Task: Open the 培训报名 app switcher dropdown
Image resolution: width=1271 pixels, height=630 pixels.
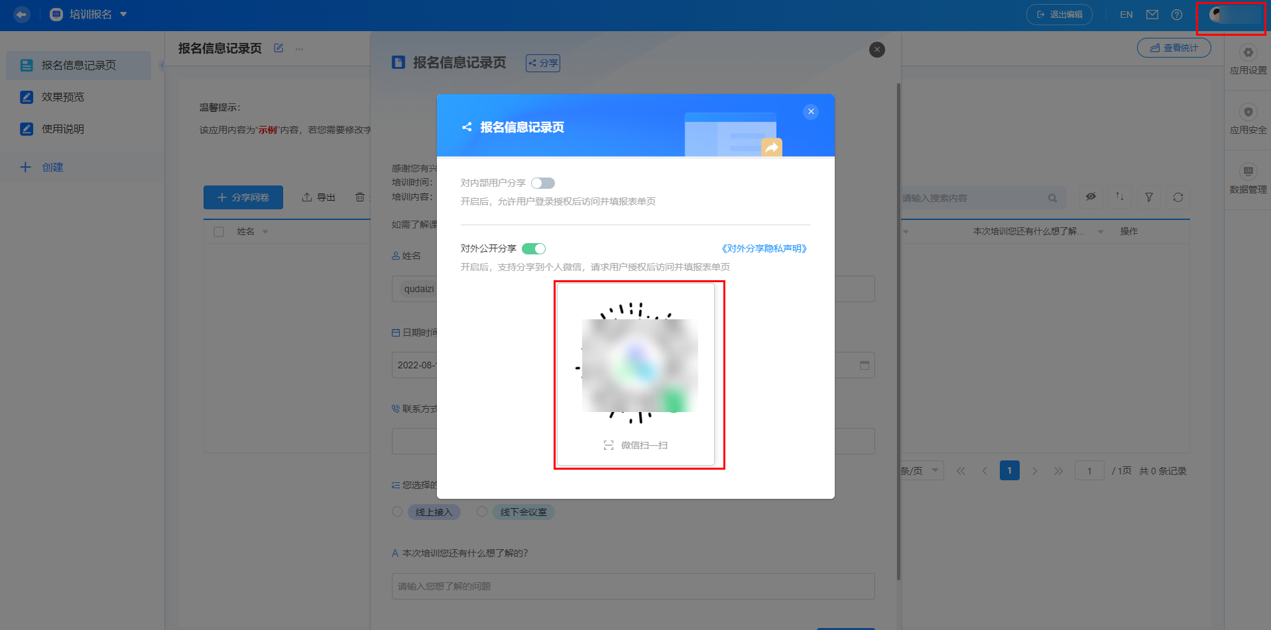Action: [x=123, y=14]
